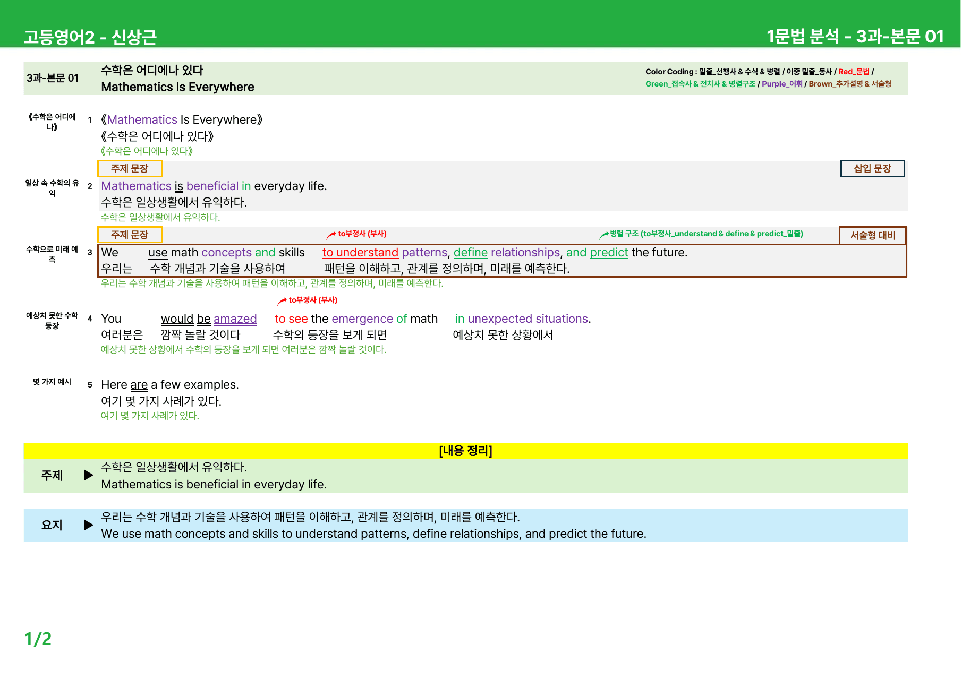Viewport: 961px width, 679px height.
Task: Click the 서술형 대비 box
Action: click(x=872, y=235)
